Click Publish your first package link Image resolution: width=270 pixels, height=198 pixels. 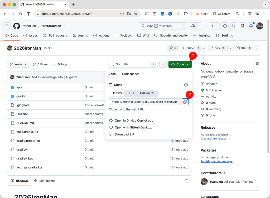217,161
